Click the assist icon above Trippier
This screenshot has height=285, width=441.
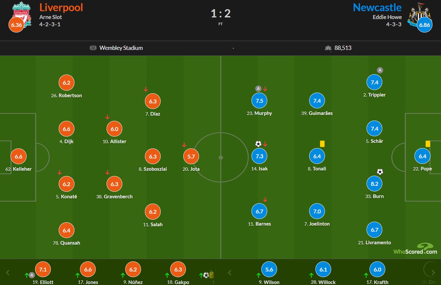pos(380,70)
